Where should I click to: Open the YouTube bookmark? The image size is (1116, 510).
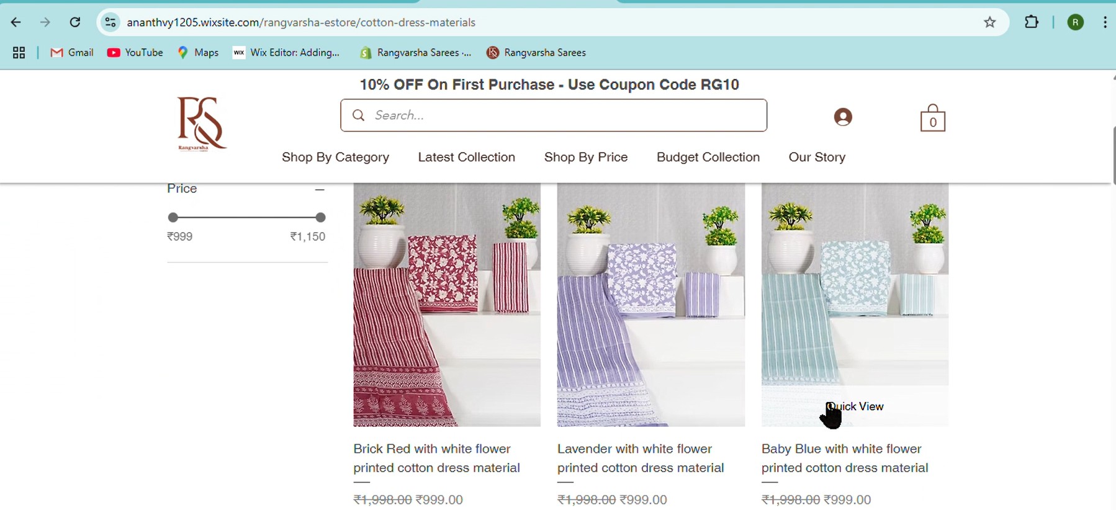135,53
